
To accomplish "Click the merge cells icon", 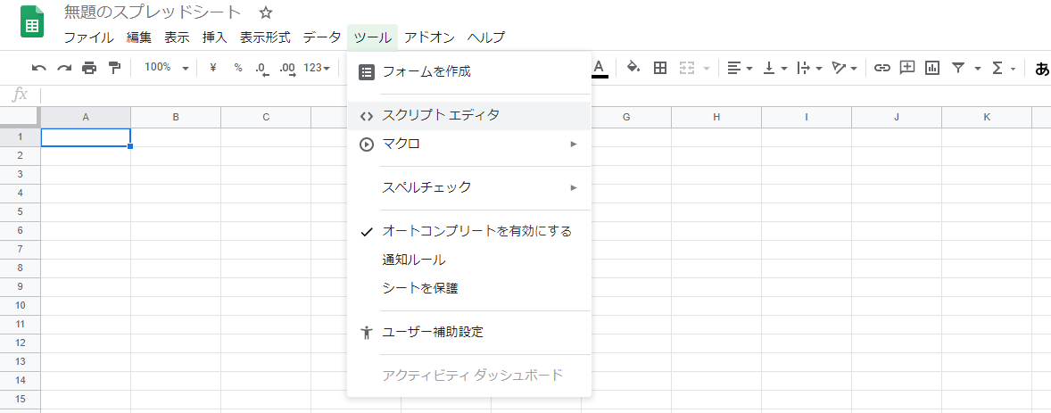I will pos(686,68).
